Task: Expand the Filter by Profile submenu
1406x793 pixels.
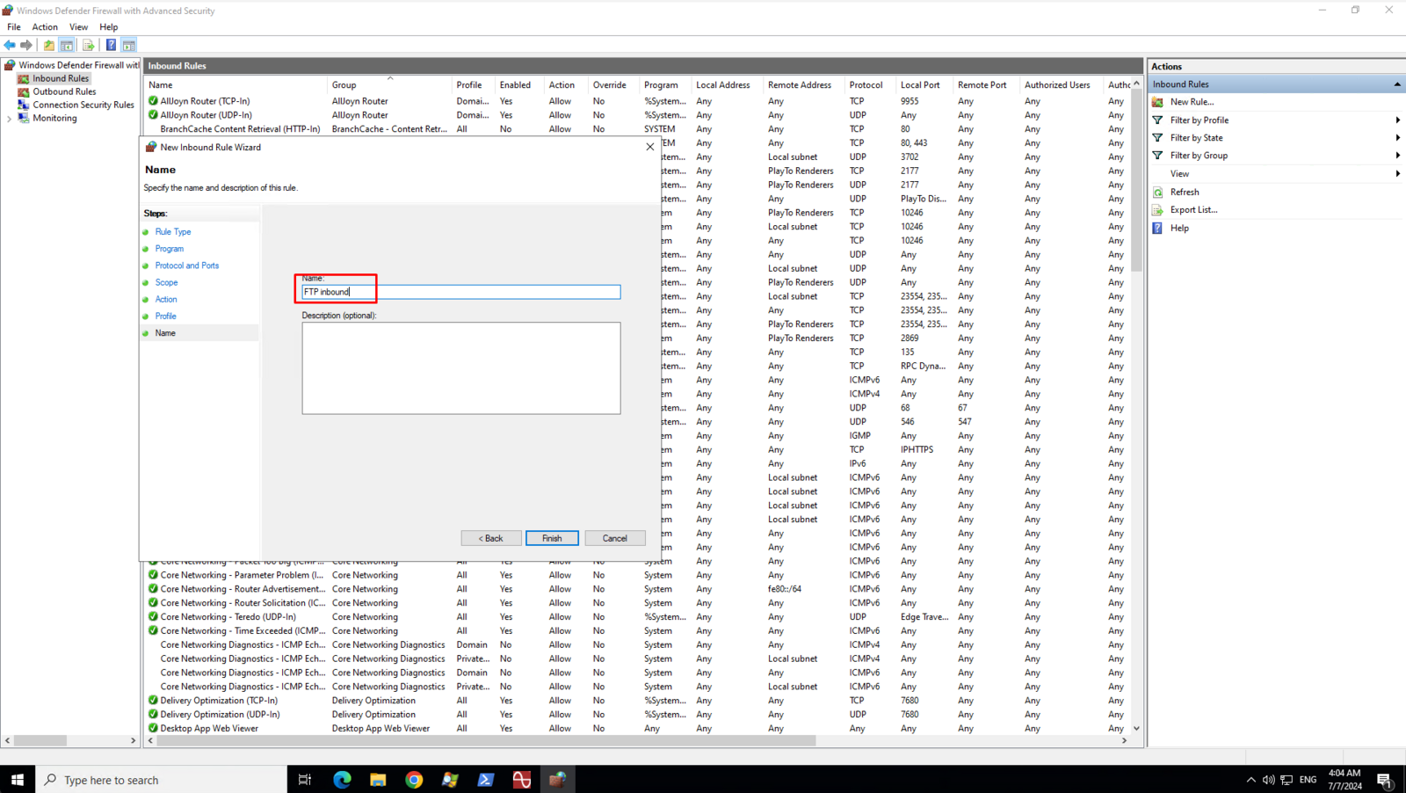Action: tap(1397, 120)
